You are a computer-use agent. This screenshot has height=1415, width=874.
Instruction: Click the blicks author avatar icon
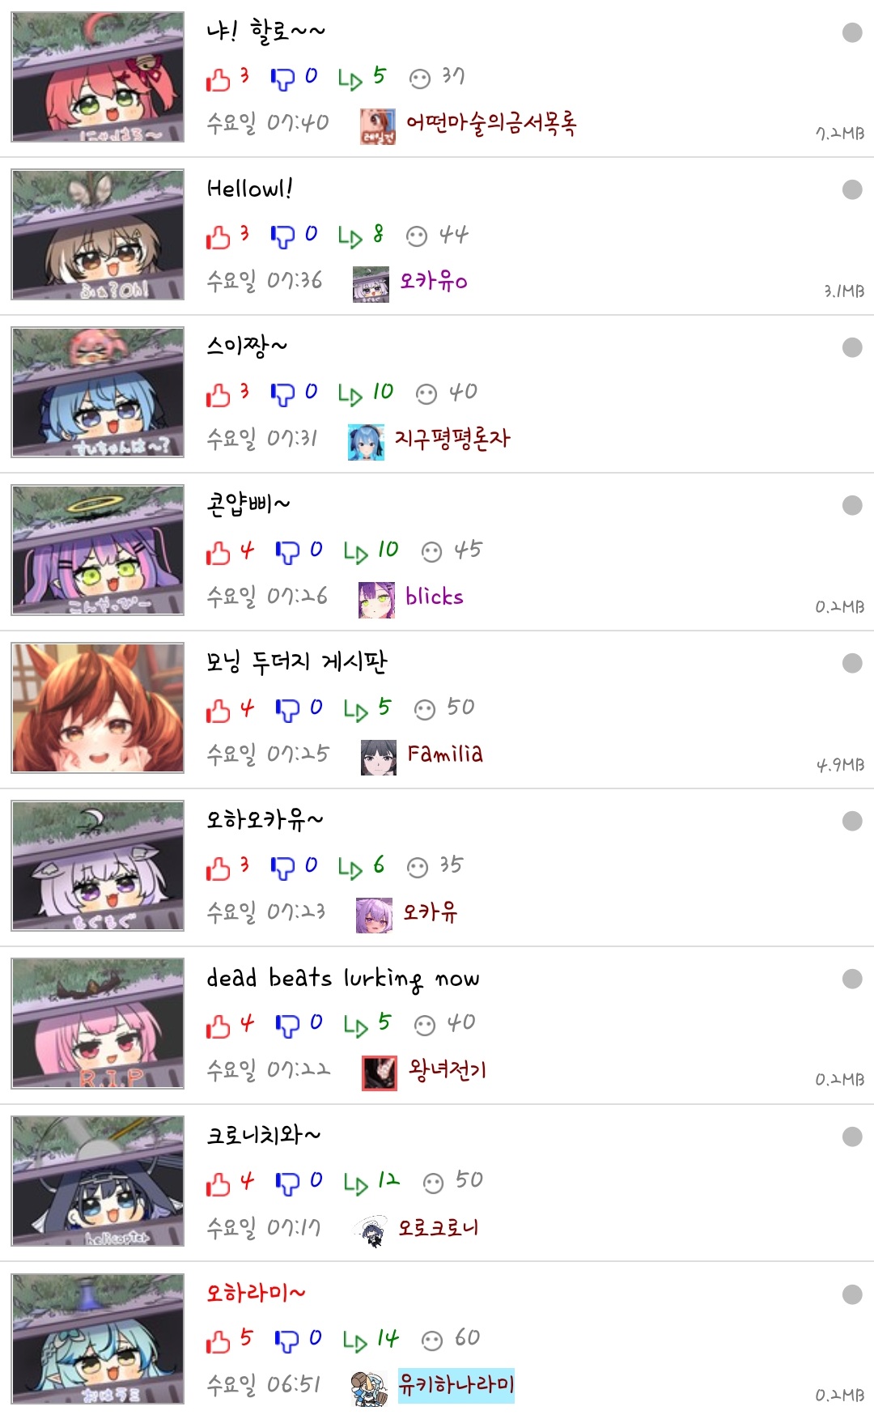pyautogui.click(x=377, y=600)
